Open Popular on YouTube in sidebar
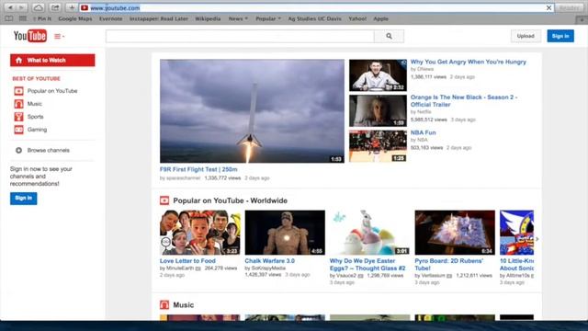588x331 pixels. pyautogui.click(x=52, y=91)
